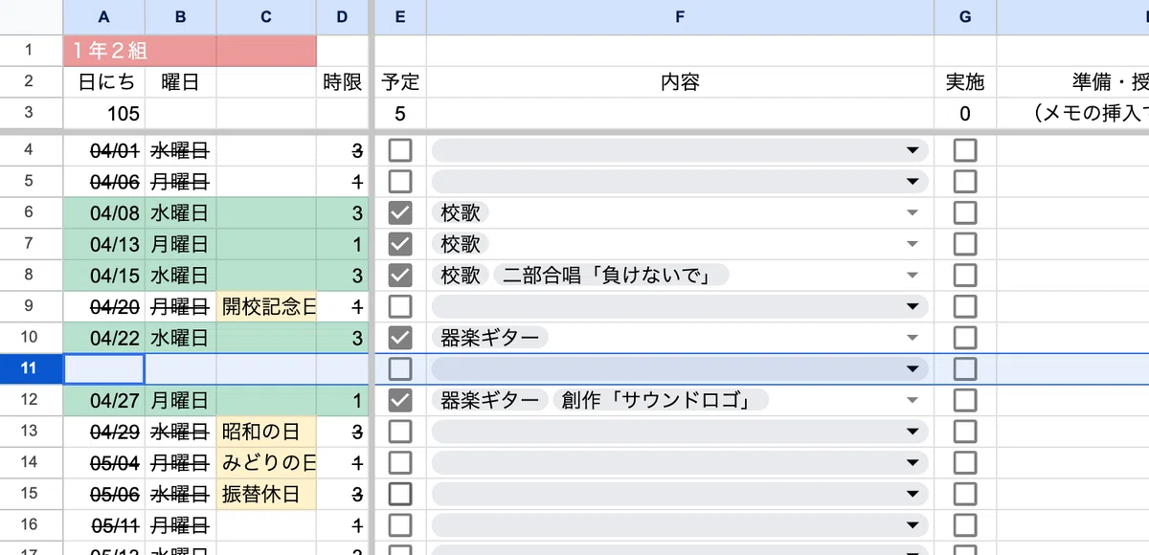
Task: Open the 内容 dropdown in row 11
Action: tap(680, 368)
